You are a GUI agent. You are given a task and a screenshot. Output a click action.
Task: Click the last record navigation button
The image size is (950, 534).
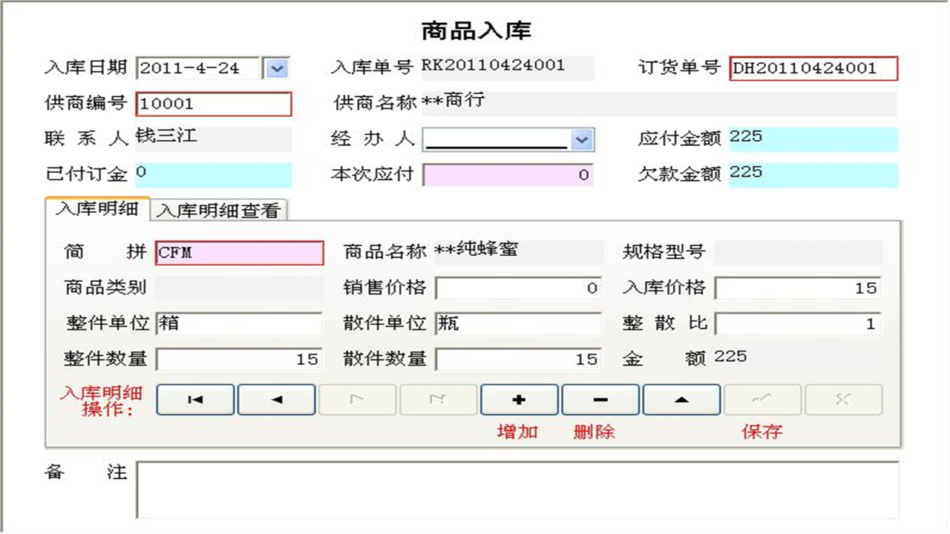(x=438, y=399)
